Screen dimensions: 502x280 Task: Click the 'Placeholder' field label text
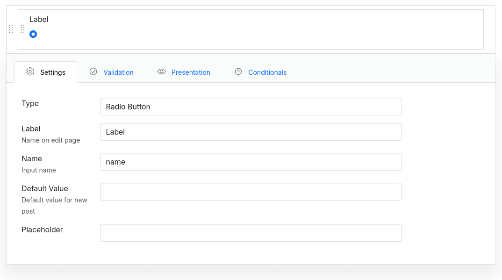tap(42, 230)
